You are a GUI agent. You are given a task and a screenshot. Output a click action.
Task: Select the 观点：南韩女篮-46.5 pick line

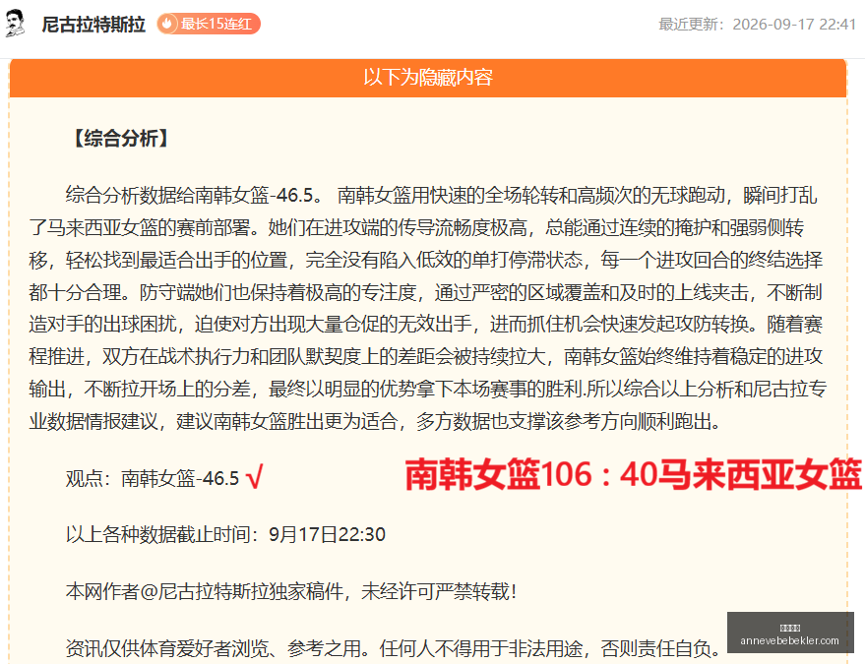point(153,478)
